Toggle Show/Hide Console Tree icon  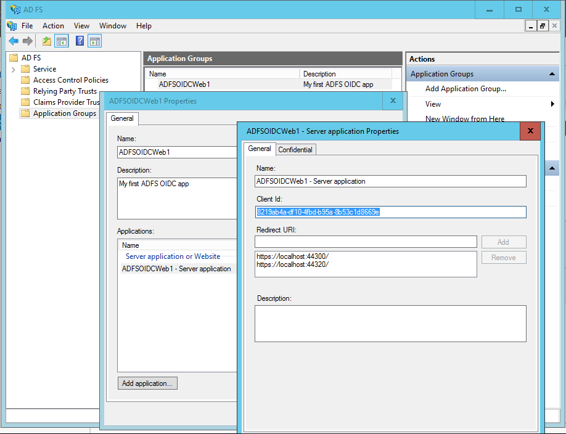click(x=62, y=41)
